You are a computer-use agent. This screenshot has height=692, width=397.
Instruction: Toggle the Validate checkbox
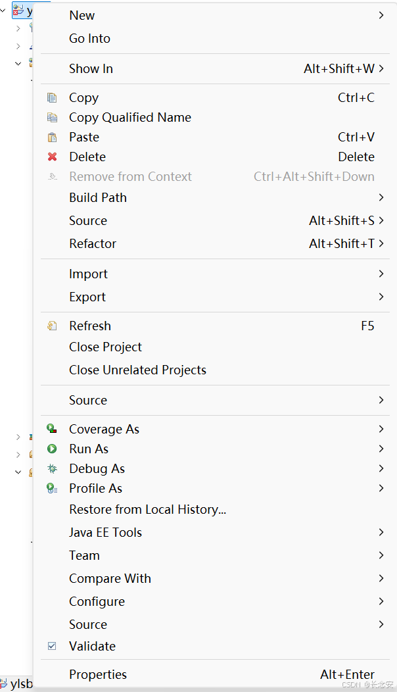tap(52, 646)
